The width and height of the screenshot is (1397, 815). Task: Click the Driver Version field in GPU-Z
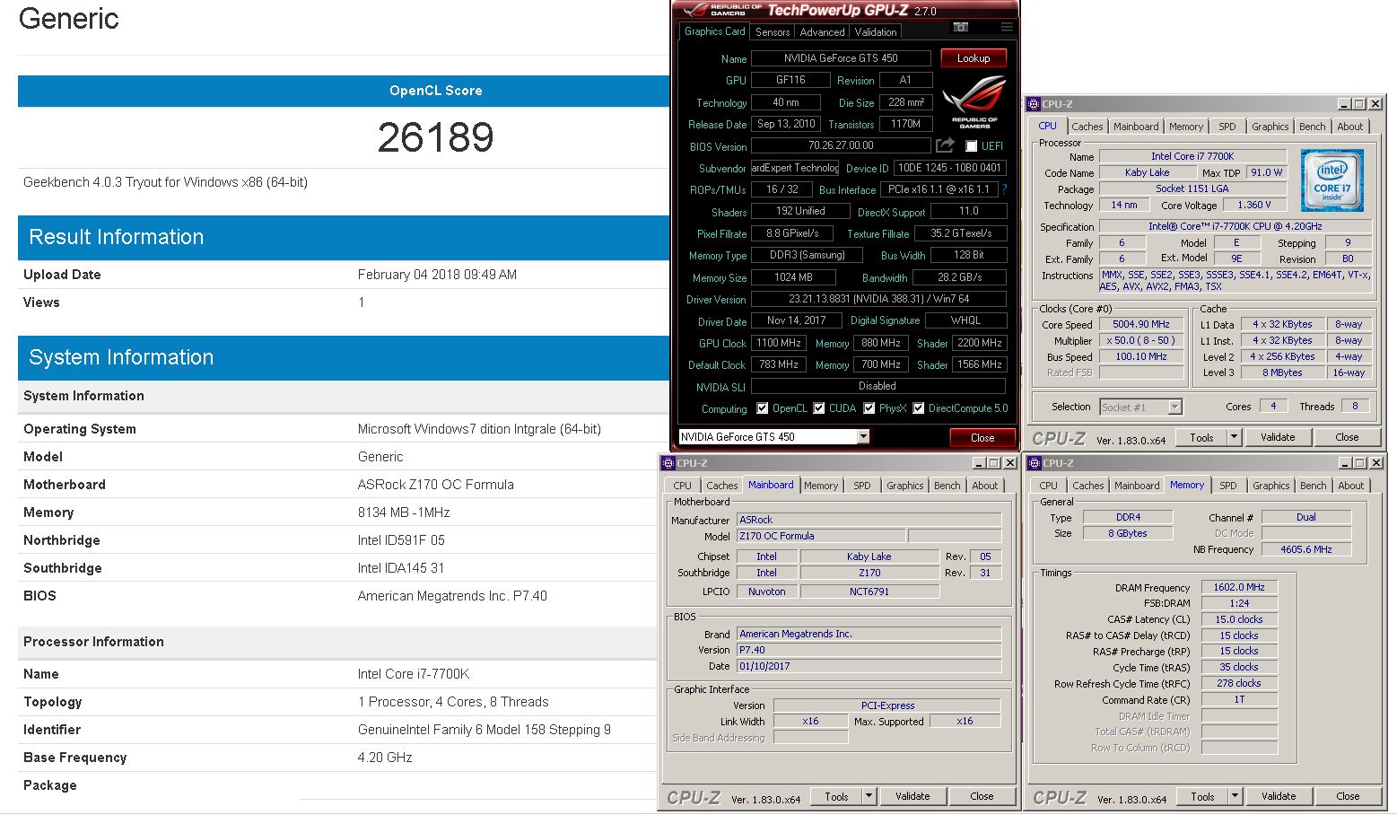pyautogui.click(x=878, y=299)
